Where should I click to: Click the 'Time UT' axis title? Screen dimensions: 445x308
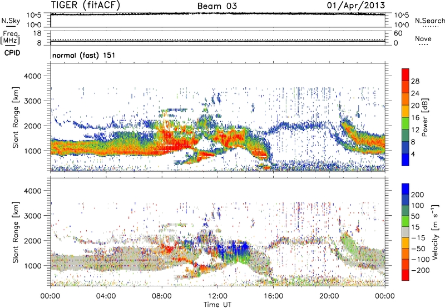click(x=217, y=304)
